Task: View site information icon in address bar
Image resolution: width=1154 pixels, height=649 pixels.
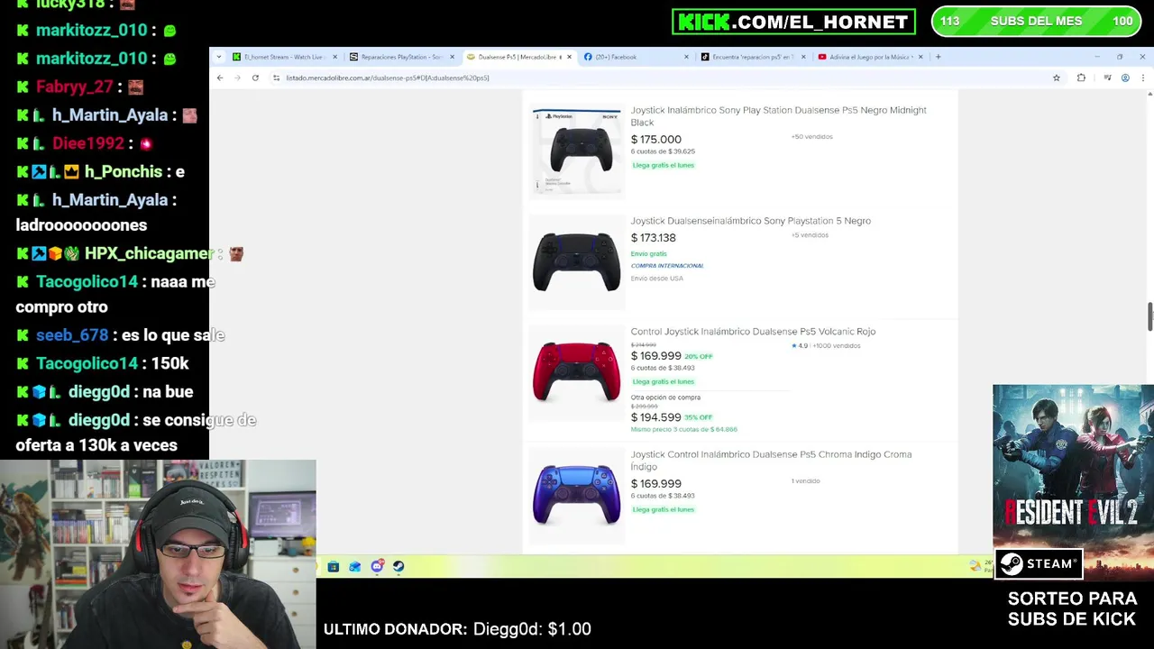Action: click(x=276, y=78)
